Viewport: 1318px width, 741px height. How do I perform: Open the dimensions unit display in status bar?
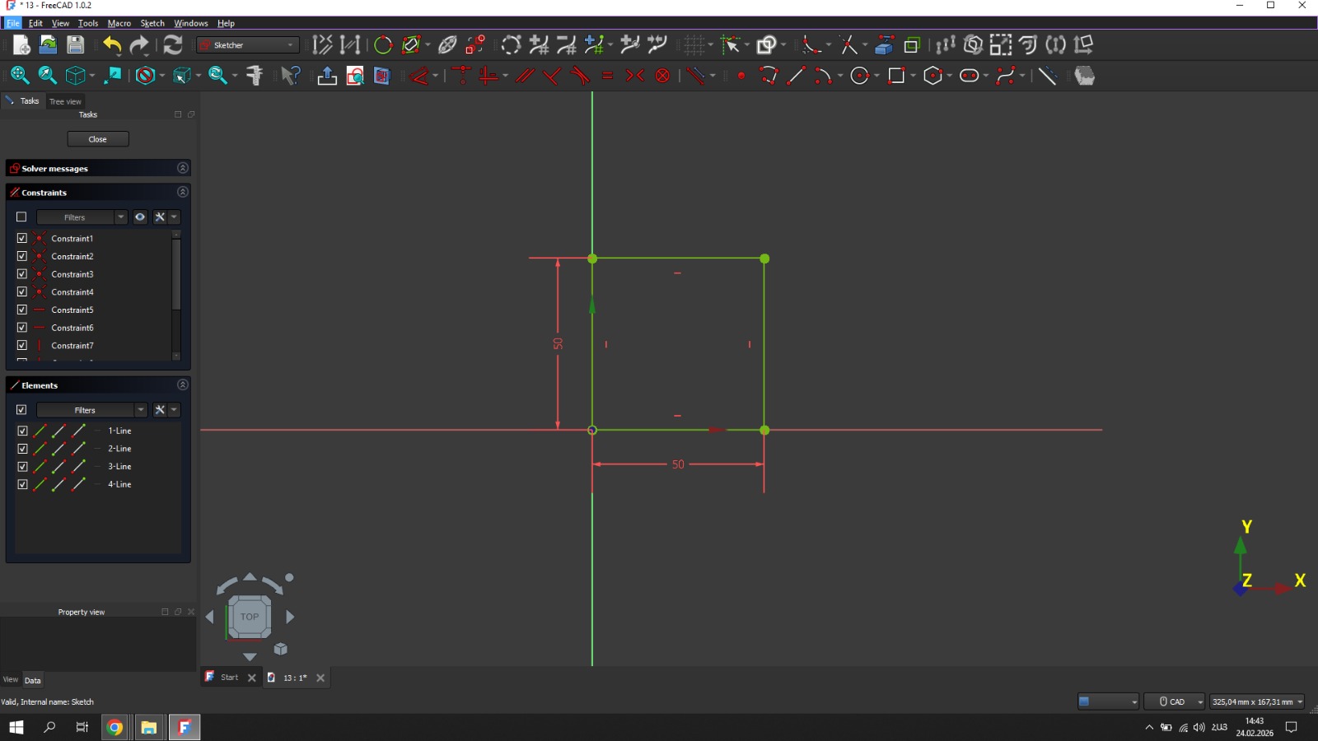(x=1257, y=701)
